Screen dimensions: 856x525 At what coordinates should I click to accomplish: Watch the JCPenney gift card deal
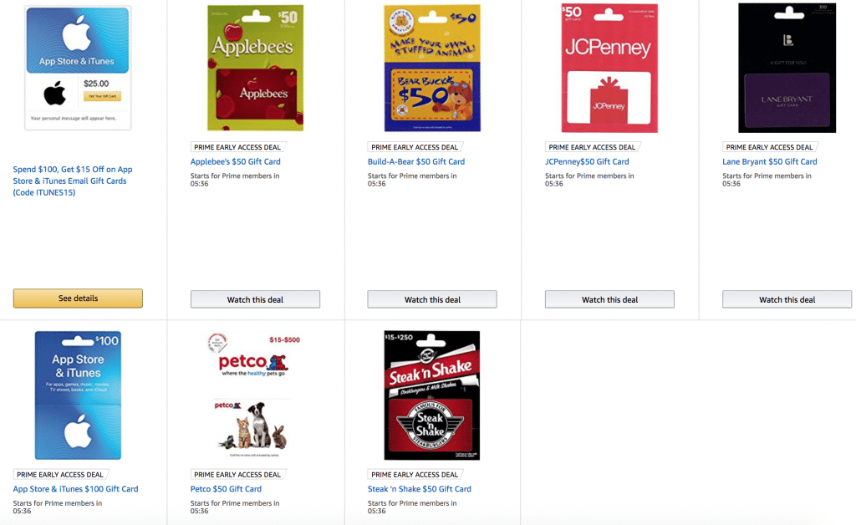(609, 299)
